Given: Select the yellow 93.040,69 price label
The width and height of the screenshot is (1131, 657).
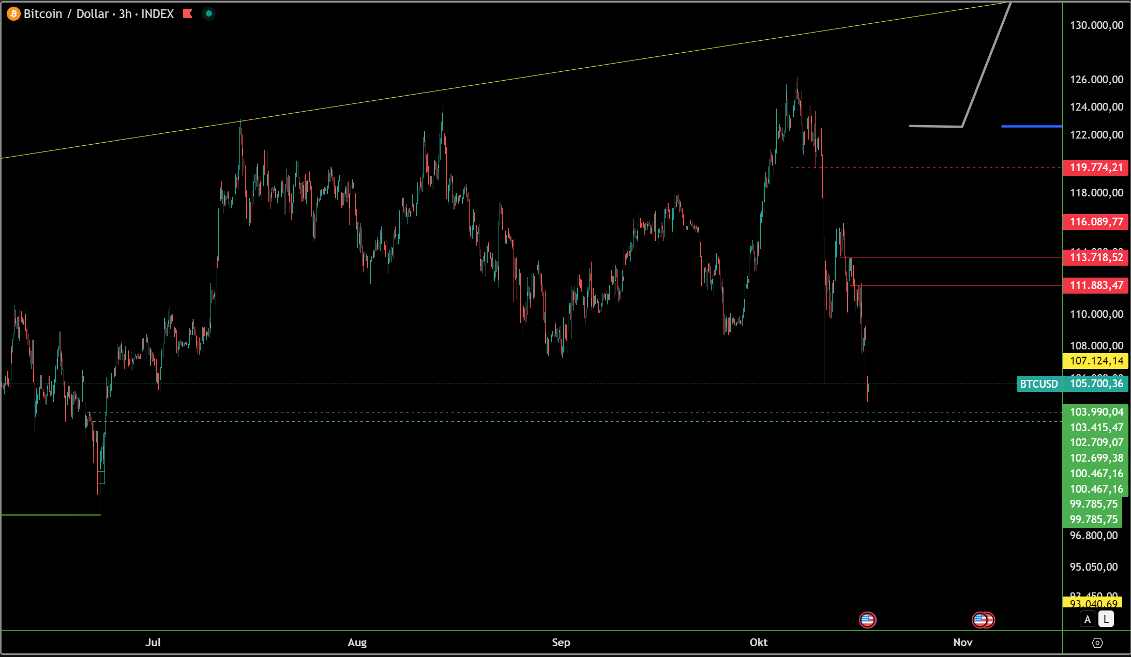Looking at the screenshot, I should coord(1093,603).
